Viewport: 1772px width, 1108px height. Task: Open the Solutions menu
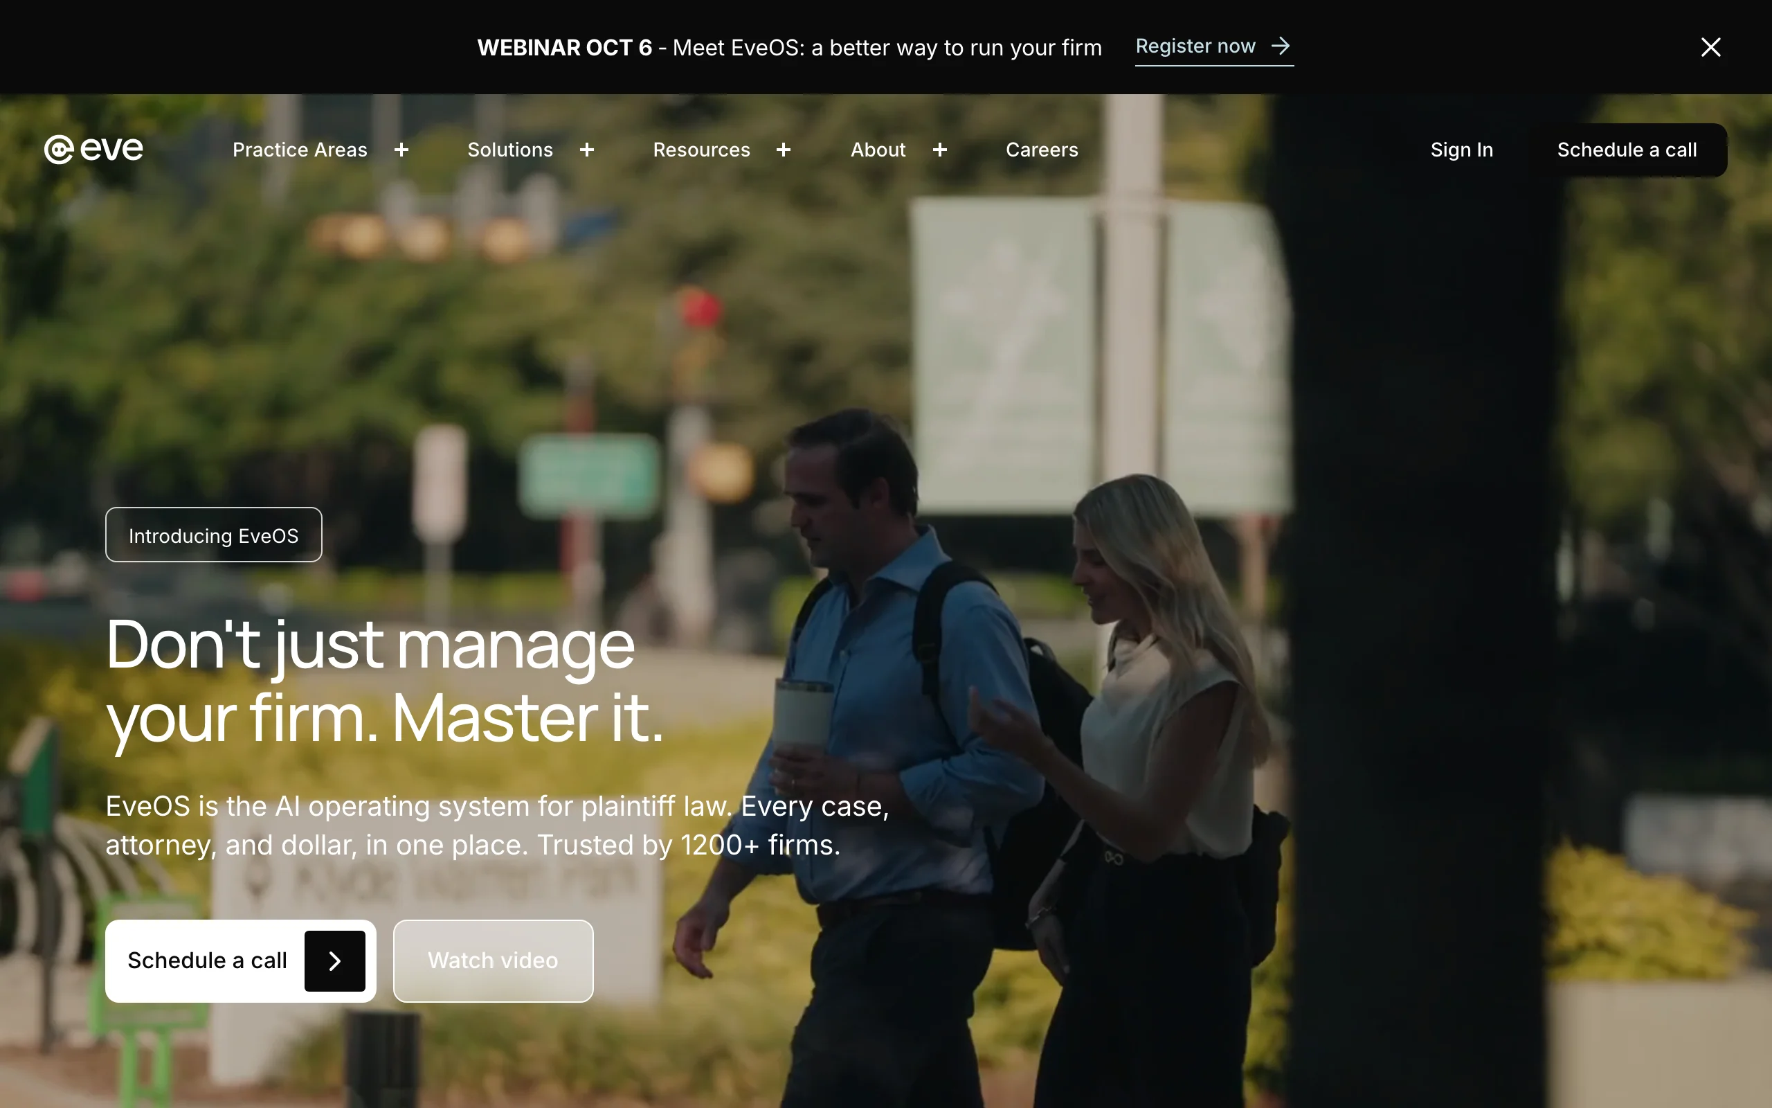click(510, 150)
